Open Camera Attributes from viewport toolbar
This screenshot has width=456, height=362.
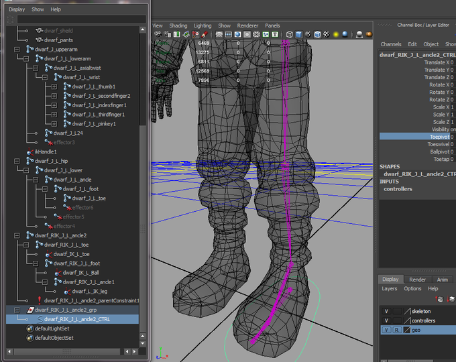(168, 35)
